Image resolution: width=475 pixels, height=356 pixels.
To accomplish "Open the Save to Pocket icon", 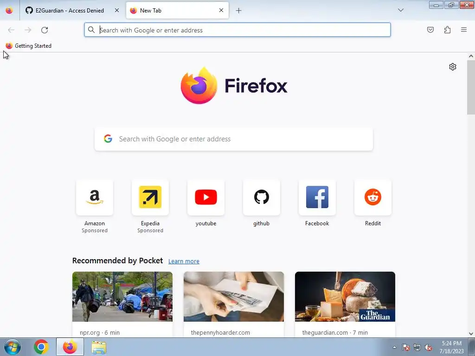I will click(x=430, y=30).
